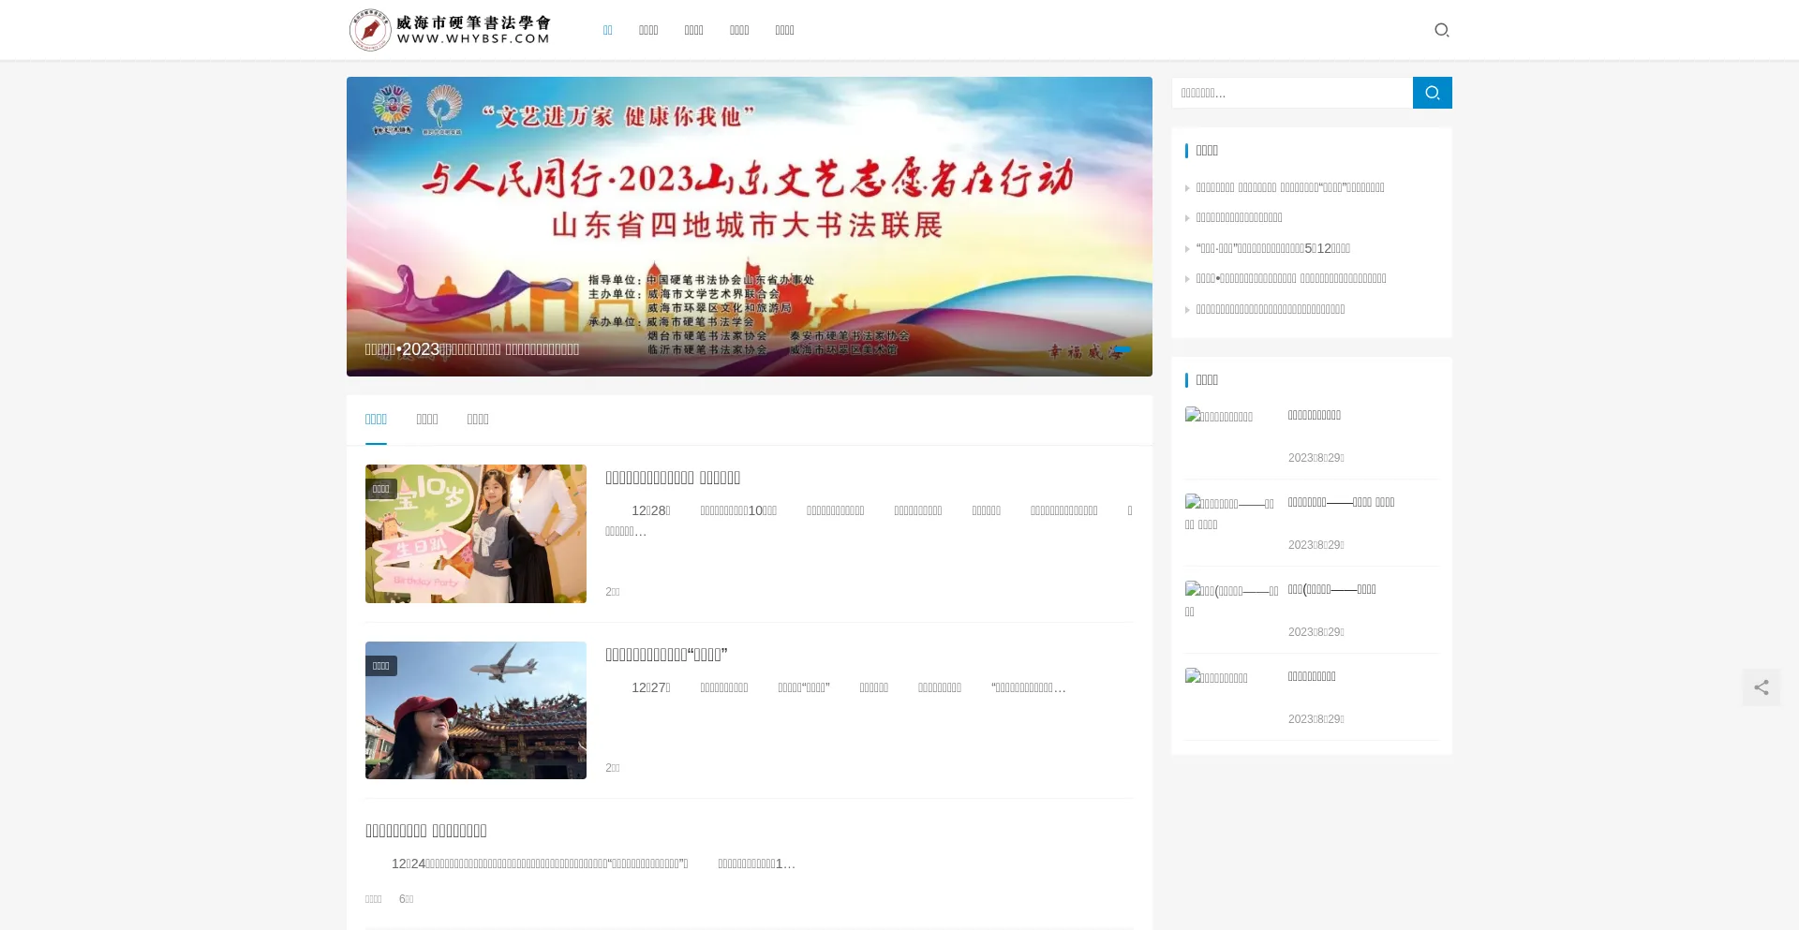This screenshot has height=930, width=1799.
Task: Click the magnifier search icon in the header
Action: click(1441, 30)
